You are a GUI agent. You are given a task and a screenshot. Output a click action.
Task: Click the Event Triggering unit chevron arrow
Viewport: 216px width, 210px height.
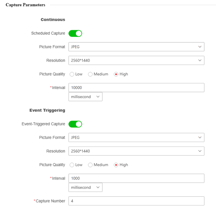(x=98, y=187)
